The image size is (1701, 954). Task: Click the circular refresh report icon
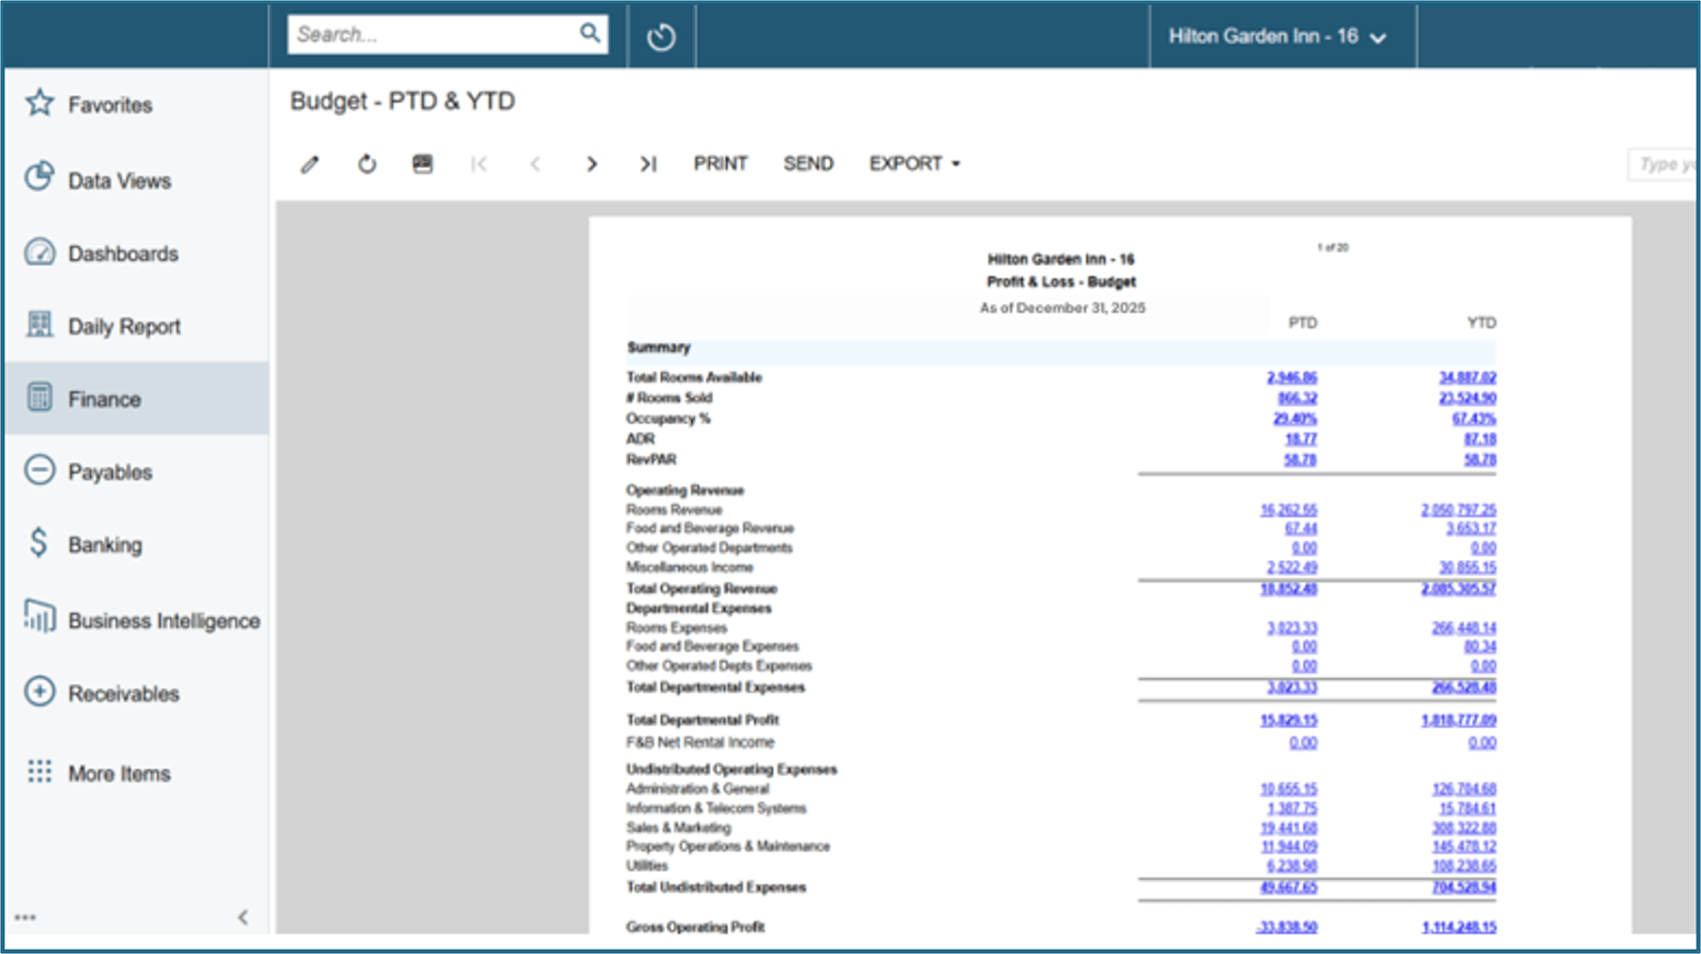click(367, 164)
